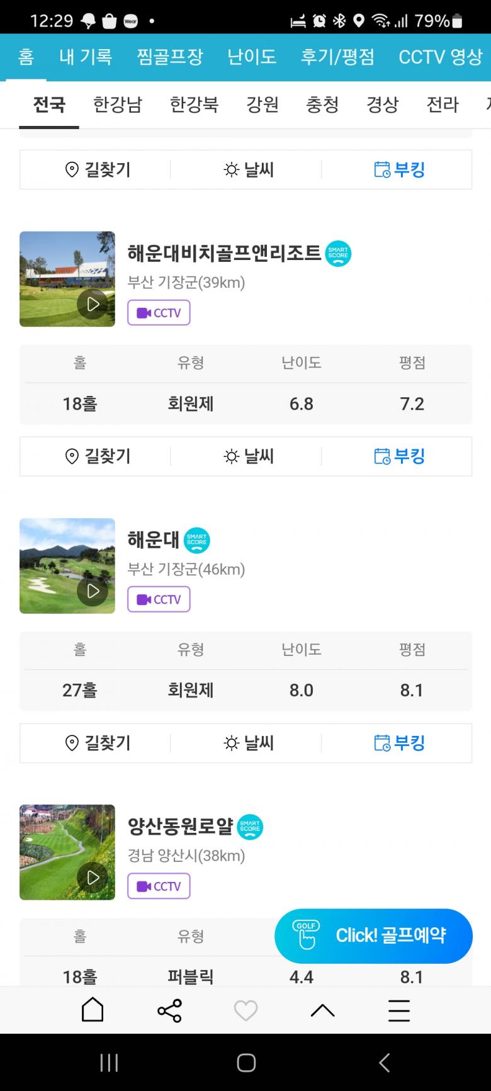Tap the share icon in bottom bar
This screenshot has width=491, height=1091.
pyautogui.click(x=169, y=1010)
